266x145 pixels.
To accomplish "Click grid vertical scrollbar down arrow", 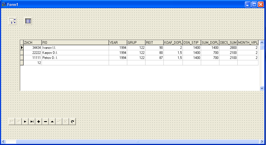I will (262, 88).
